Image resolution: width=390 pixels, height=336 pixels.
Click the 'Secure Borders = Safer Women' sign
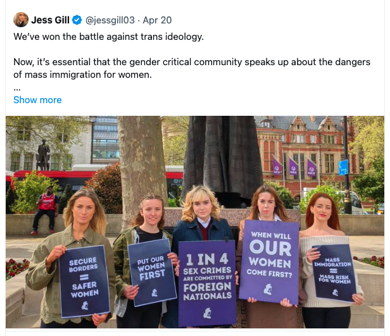tap(84, 282)
